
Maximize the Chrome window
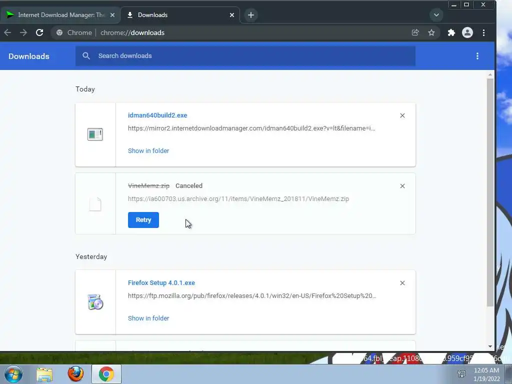tap(466, 5)
